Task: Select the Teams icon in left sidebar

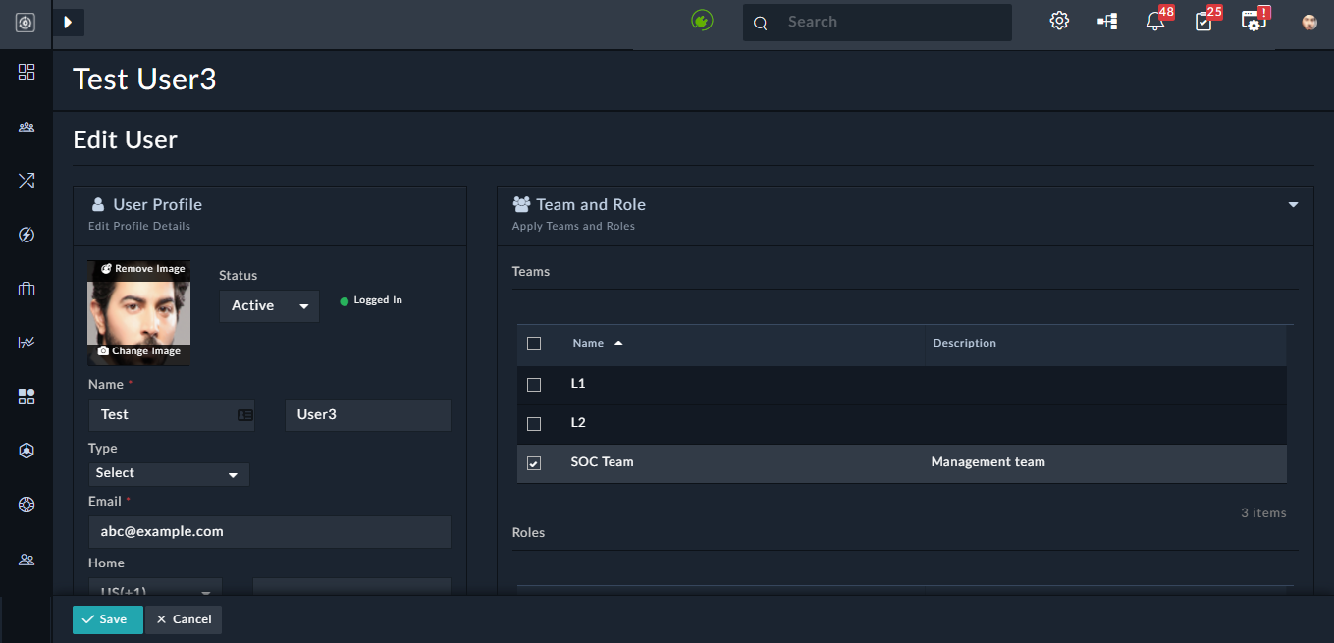Action: coord(27,126)
